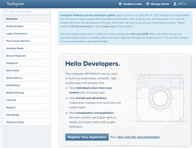Open the Embedding section
This screenshot has width=196, height=148.
[x=27, y=85]
